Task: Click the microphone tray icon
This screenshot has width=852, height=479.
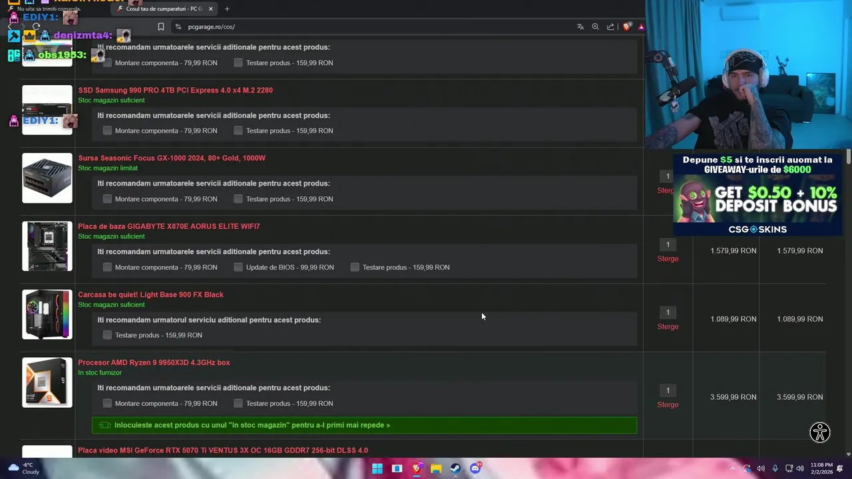Action: coord(775,468)
